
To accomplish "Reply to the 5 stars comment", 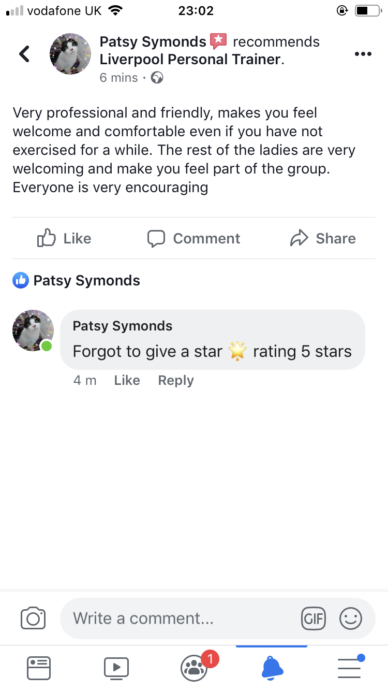I will pyautogui.click(x=176, y=380).
